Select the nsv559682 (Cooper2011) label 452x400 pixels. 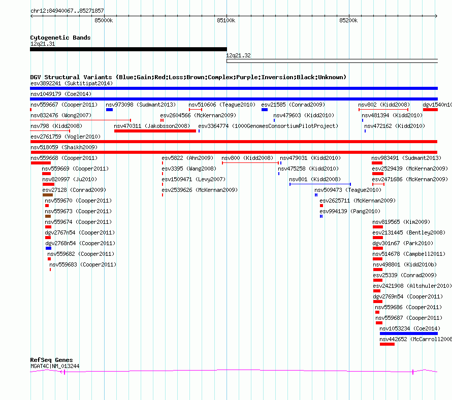81,254
